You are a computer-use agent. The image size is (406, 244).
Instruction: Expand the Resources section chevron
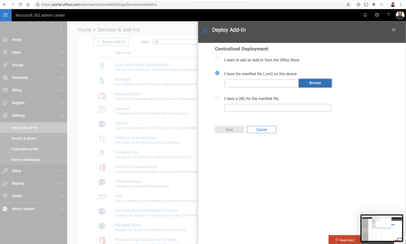tap(61, 78)
